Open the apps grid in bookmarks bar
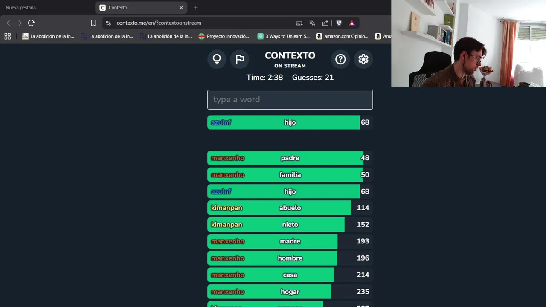Viewport: 546px width, 307px height. pyautogui.click(x=8, y=36)
